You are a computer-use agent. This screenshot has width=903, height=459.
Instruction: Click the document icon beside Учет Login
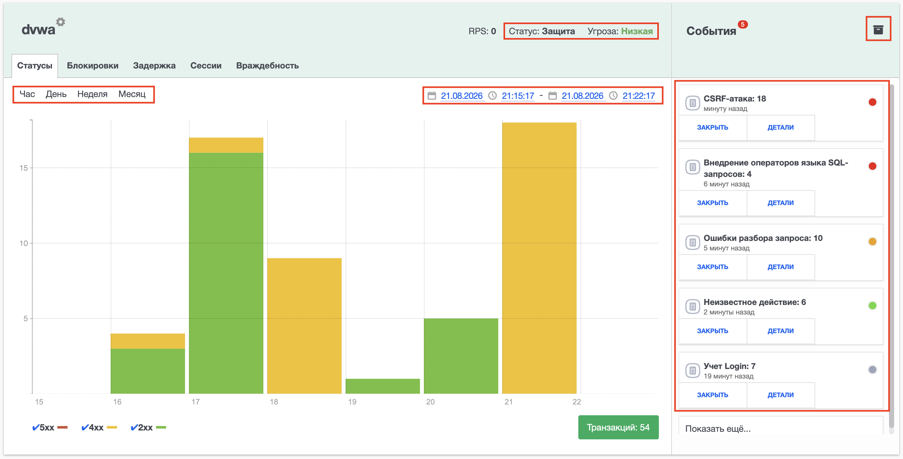click(x=692, y=370)
